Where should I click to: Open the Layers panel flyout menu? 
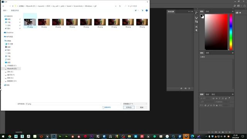232,94
